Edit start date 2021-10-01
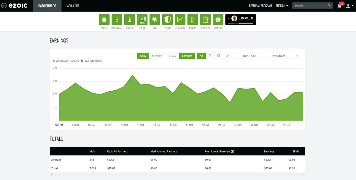Viewport: 356px width, 180px height. [249, 56]
